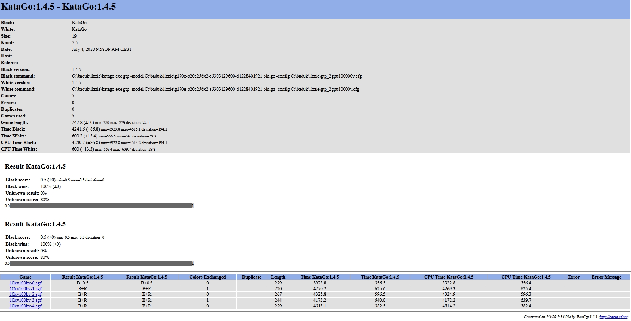Click the time cell '4270.2' in the table
This screenshot has width=631, height=321.
coord(320,289)
